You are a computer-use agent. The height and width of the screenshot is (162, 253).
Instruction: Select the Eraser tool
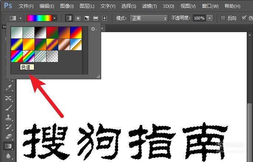point(8,137)
